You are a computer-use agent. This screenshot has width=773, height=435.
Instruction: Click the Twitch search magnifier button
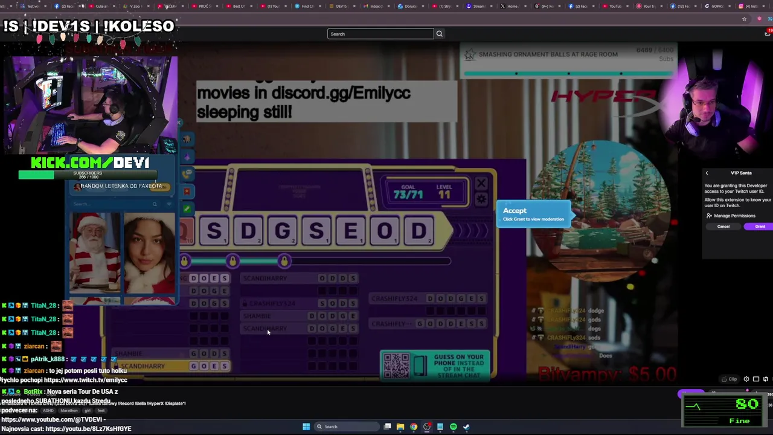[x=440, y=34]
